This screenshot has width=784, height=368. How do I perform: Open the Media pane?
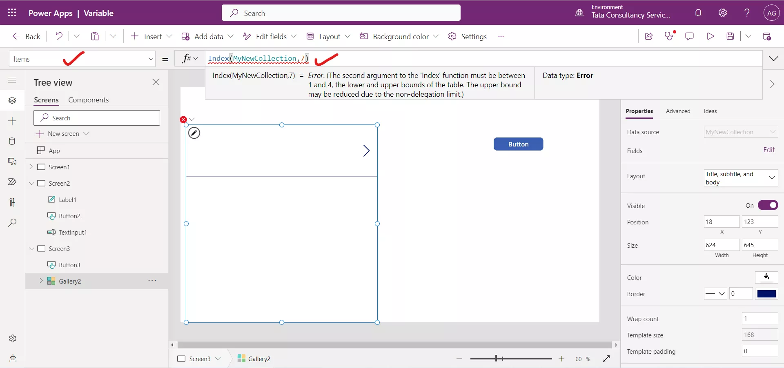12,162
